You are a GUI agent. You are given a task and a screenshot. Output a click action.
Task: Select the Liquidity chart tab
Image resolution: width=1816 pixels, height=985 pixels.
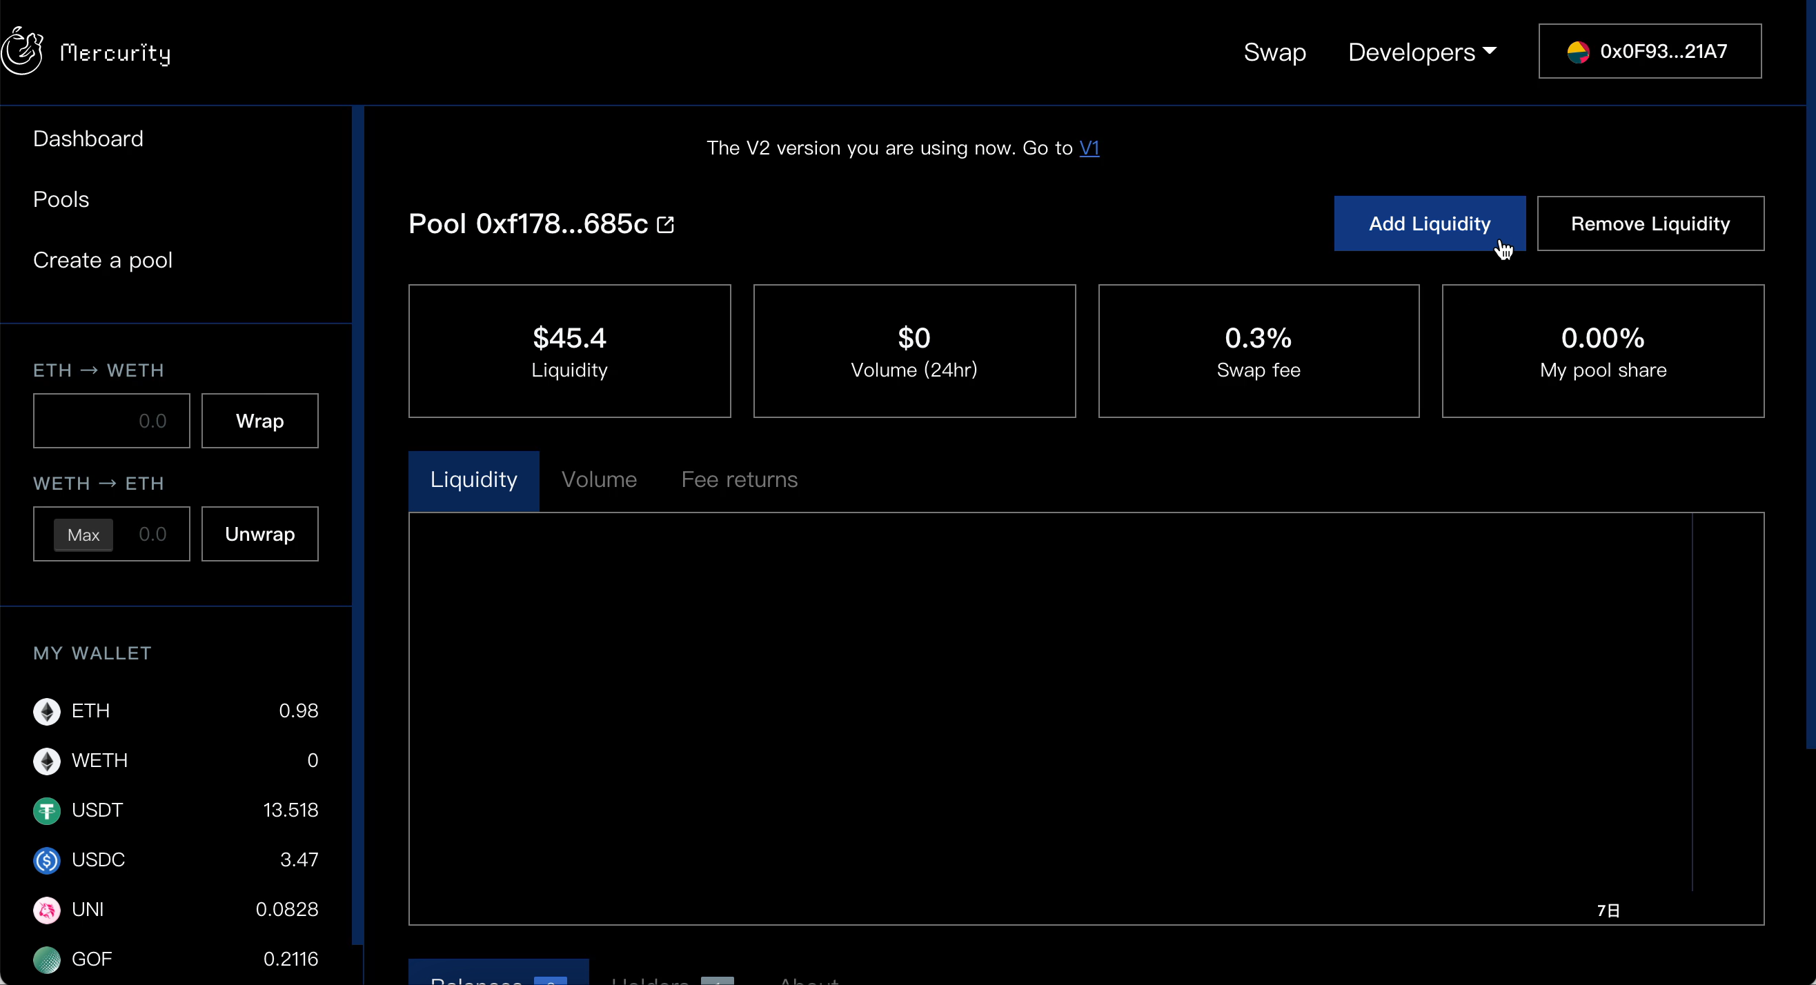473,480
